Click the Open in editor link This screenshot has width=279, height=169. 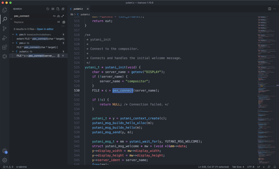pyautogui.click(x=45, y=29)
